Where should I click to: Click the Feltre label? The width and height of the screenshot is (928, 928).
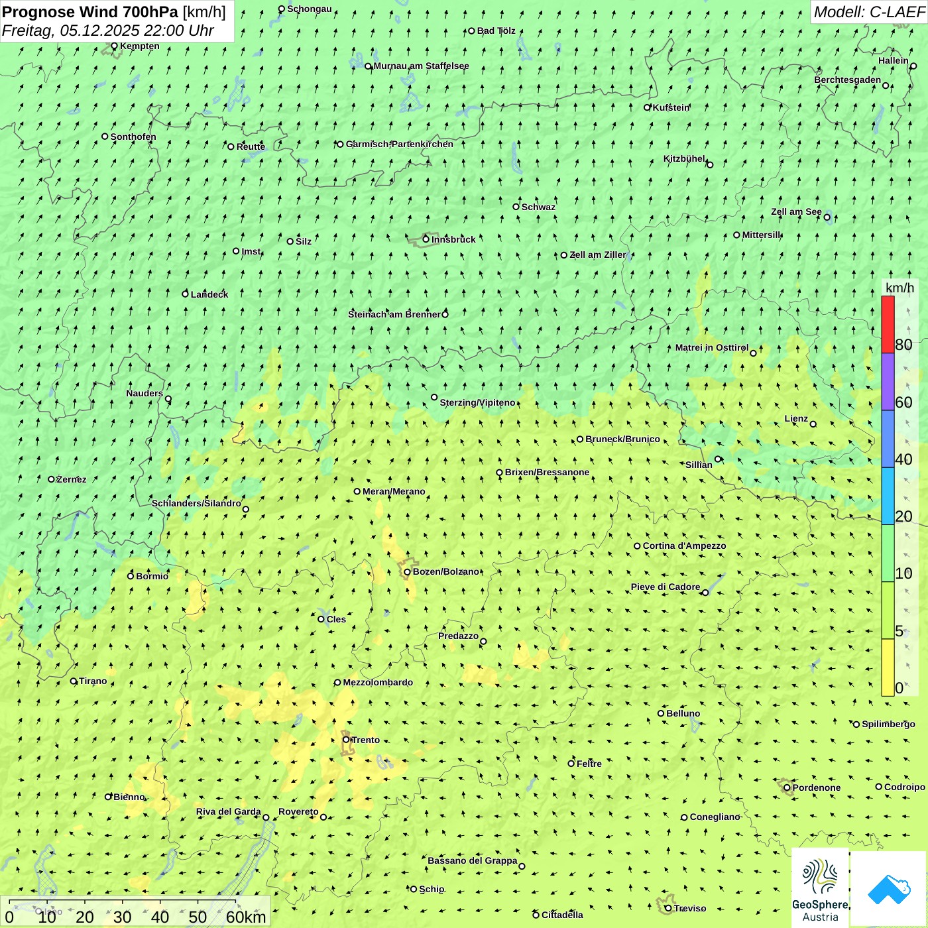tap(589, 764)
